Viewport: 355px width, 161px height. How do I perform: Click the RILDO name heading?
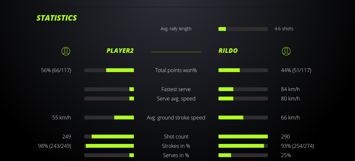pos(228,51)
